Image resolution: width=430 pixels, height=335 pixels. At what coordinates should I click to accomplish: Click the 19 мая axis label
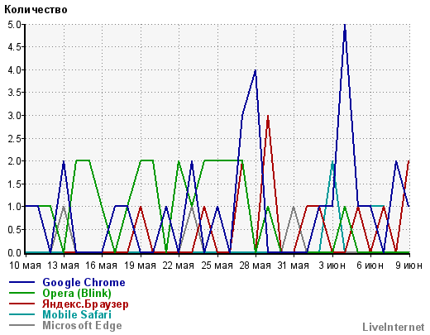pos(141,266)
